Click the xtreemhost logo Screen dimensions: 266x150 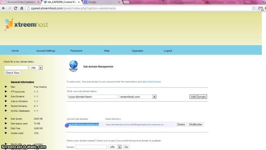(x=27, y=24)
